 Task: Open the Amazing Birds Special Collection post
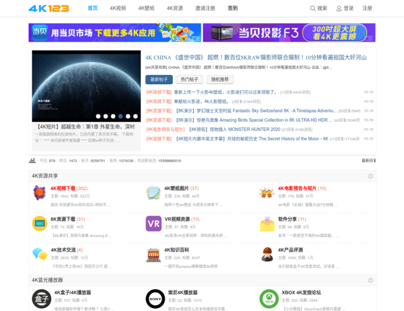(x=254, y=120)
